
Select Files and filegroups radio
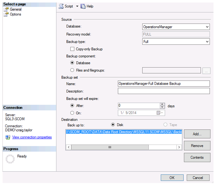coord(72,70)
